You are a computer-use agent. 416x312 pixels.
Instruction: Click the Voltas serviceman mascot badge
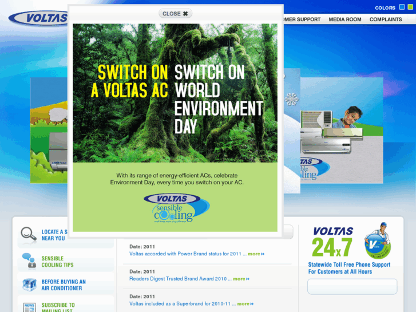pos(378,240)
